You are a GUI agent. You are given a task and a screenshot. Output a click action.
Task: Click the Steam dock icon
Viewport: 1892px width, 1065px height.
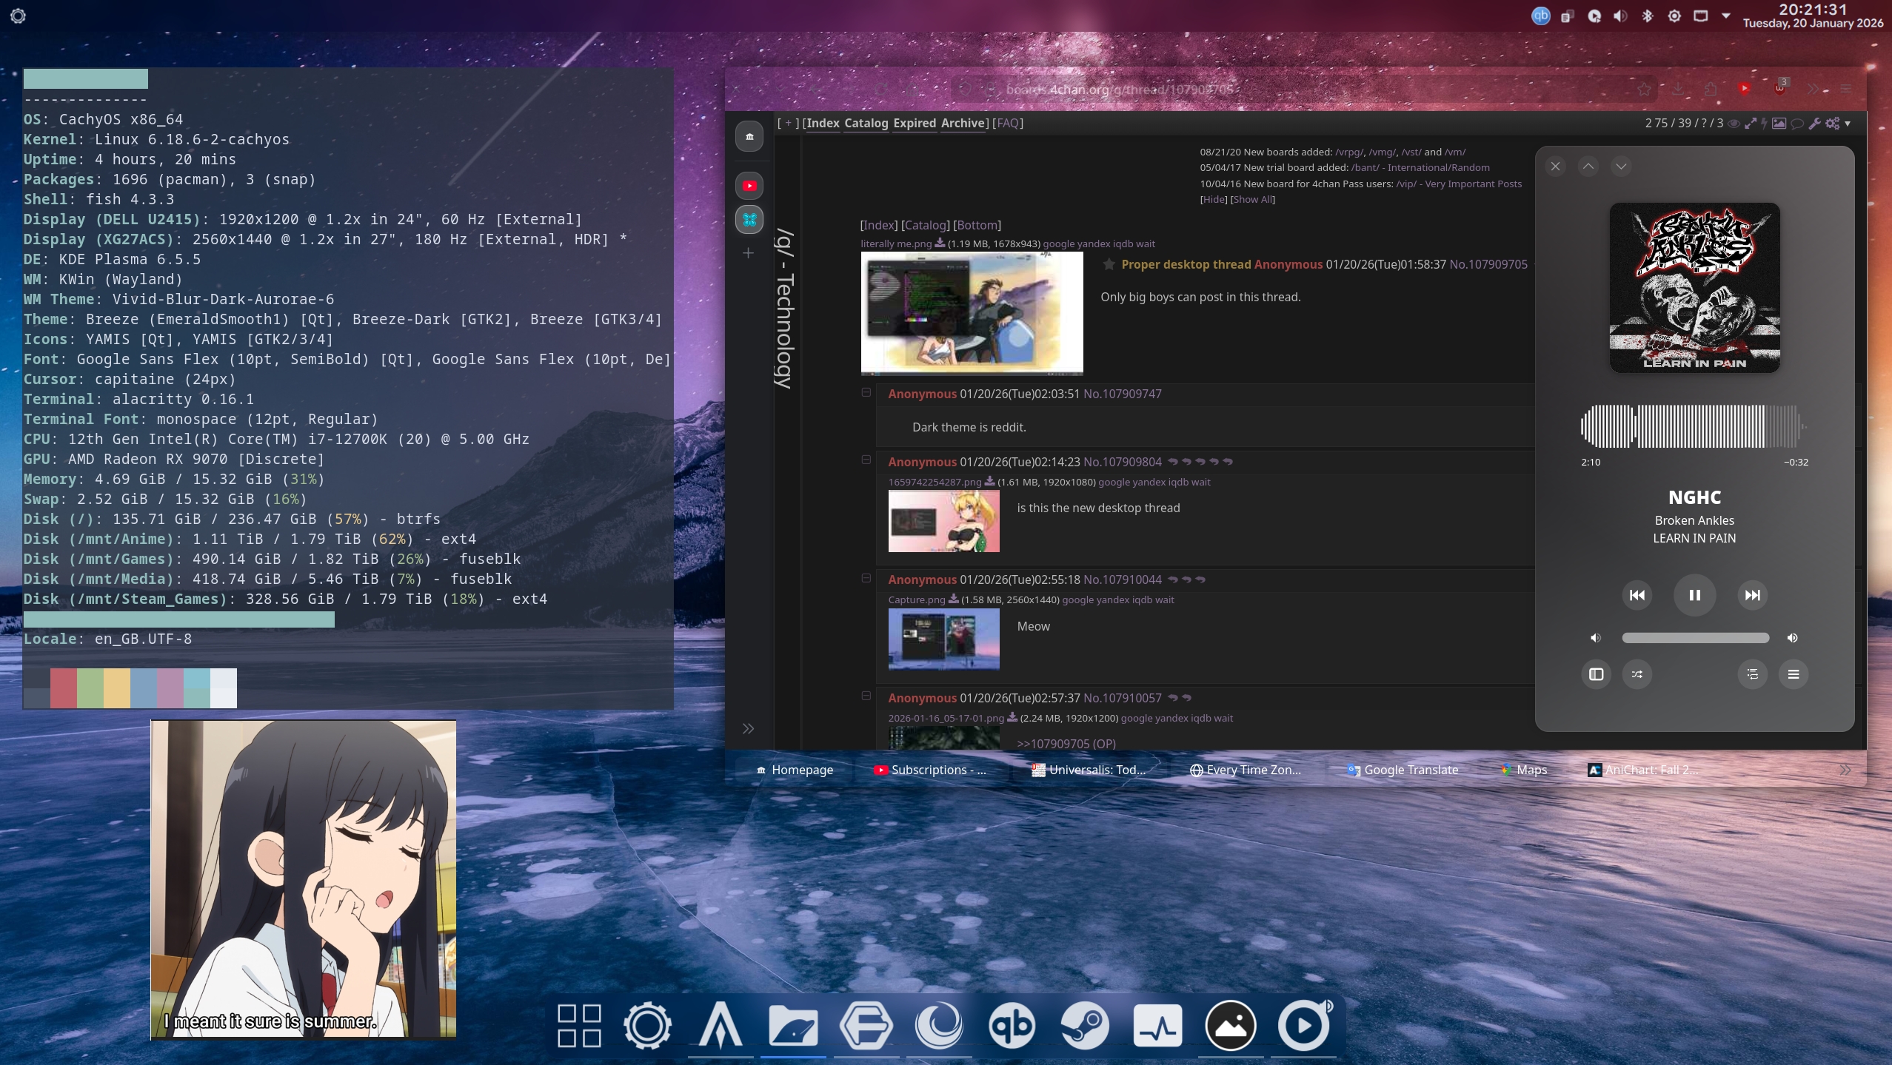click(x=1084, y=1026)
